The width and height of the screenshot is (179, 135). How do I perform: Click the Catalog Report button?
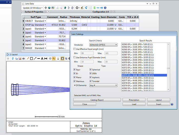point(97,100)
